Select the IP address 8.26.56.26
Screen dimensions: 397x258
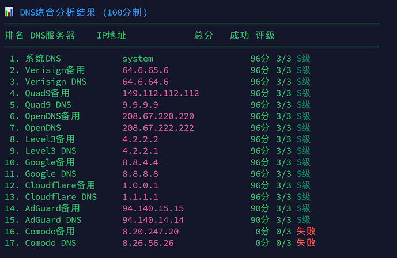pos(148,244)
